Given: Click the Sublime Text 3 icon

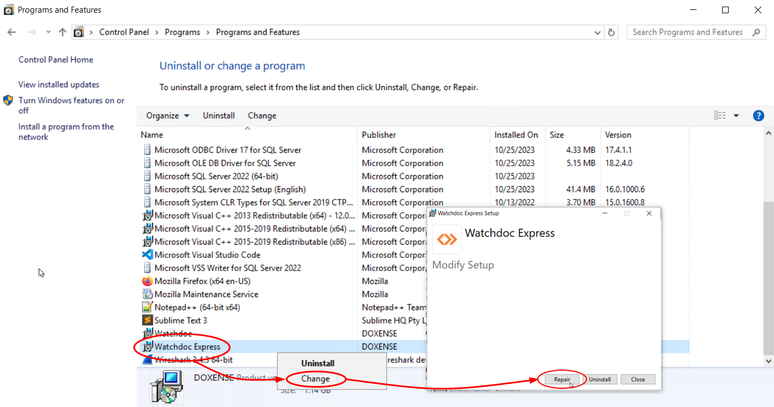Looking at the screenshot, I should [147, 320].
